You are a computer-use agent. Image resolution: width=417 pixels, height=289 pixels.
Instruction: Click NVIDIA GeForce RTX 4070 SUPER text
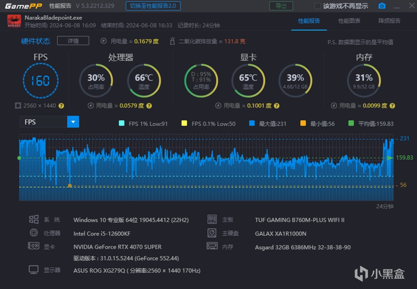(118, 247)
